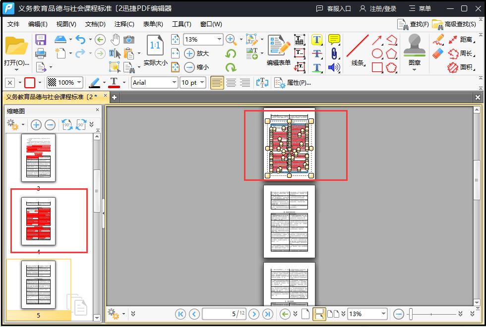Add a yellow sticky note comment
The height and width of the screenshot is (327, 486).
[x=334, y=40]
